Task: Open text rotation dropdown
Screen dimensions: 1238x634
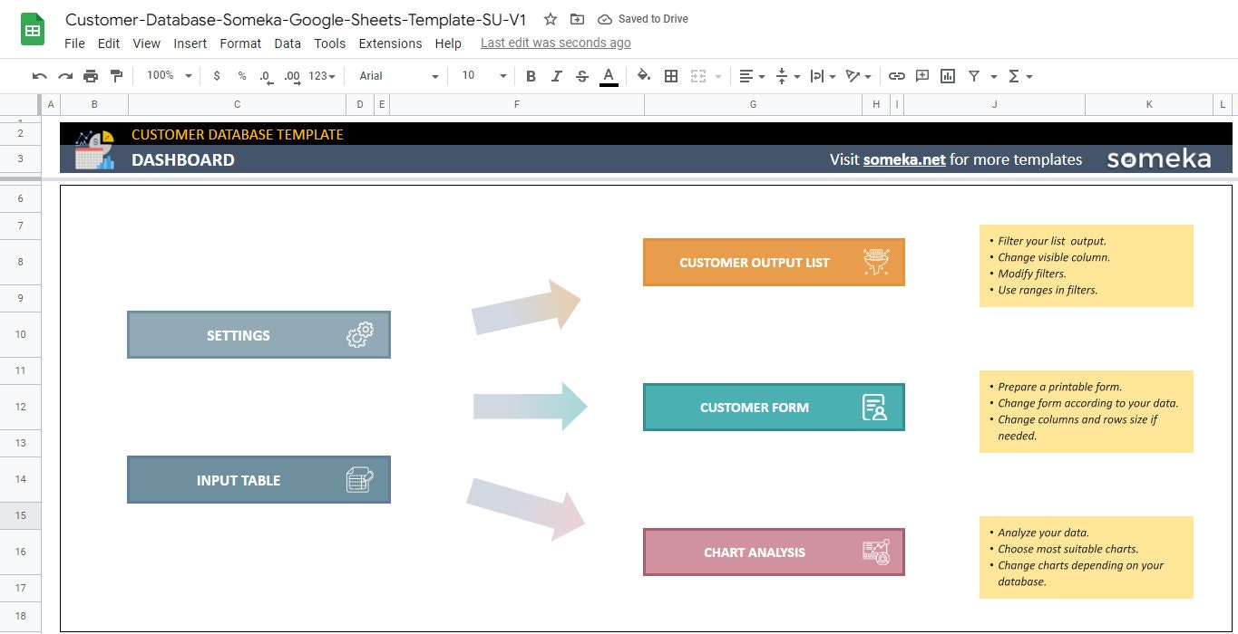Action: [x=858, y=76]
